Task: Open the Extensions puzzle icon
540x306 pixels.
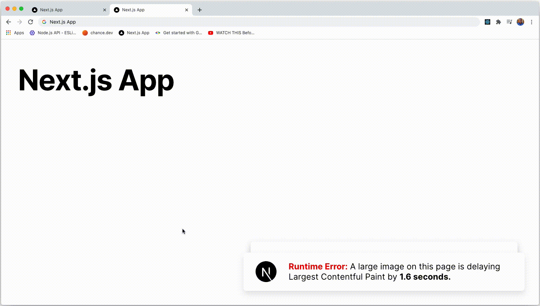Action: (498, 22)
